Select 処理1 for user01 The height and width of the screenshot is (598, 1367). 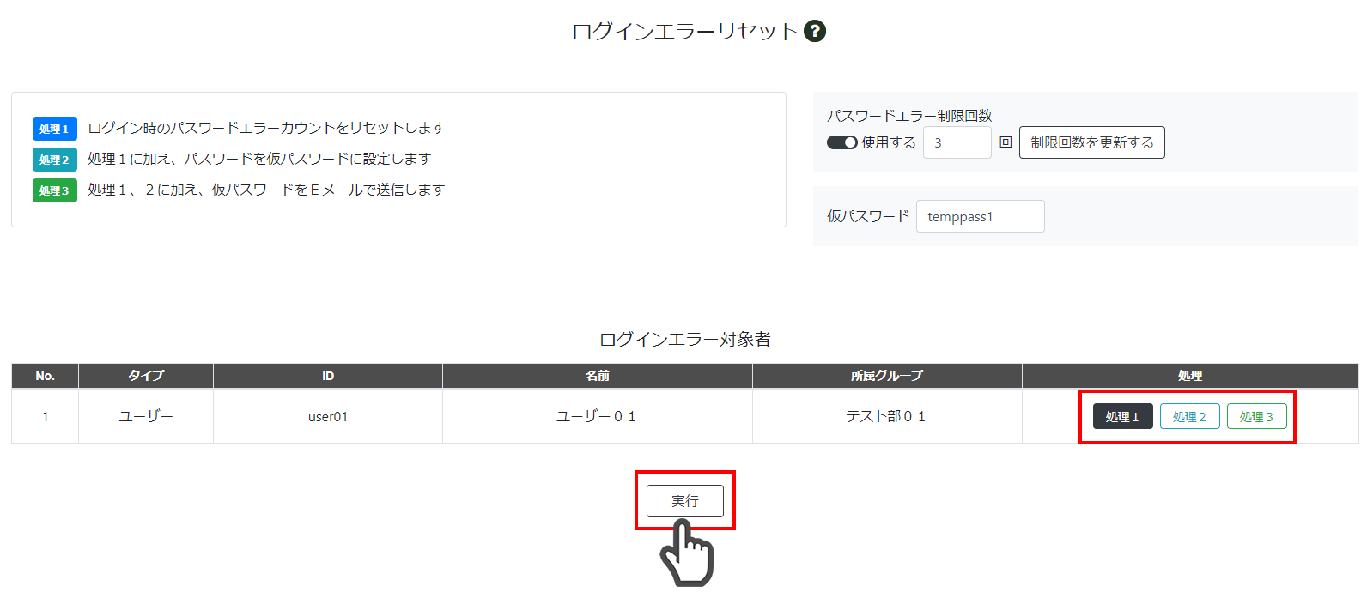coord(1122,416)
